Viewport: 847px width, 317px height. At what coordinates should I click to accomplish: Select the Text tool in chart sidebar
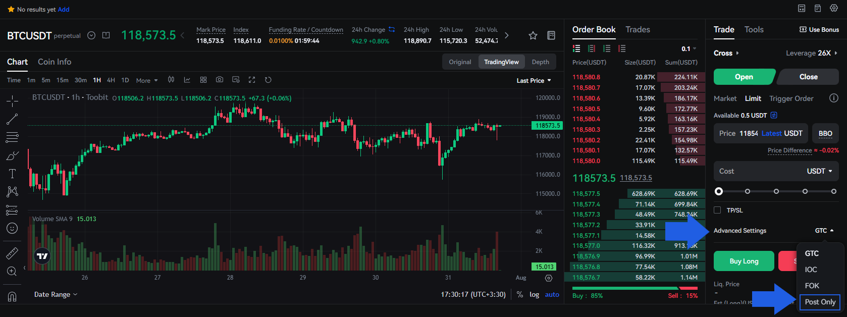[x=12, y=174]
